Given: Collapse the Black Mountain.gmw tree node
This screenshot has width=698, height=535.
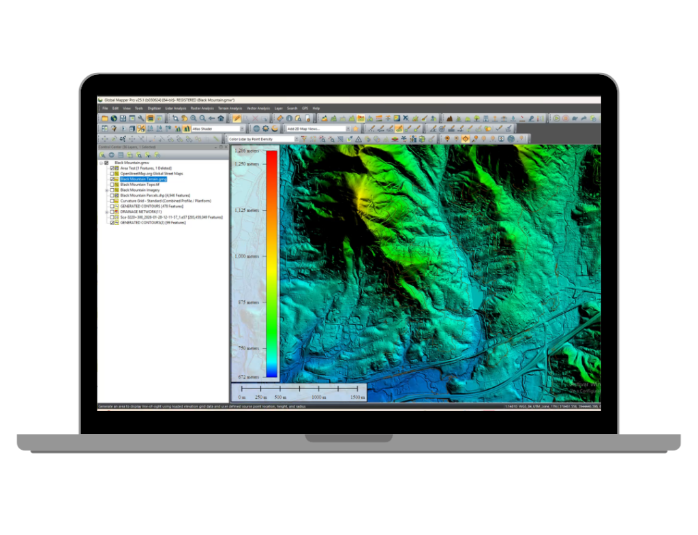Looking at the screenshot, I should tap(101, 163).
